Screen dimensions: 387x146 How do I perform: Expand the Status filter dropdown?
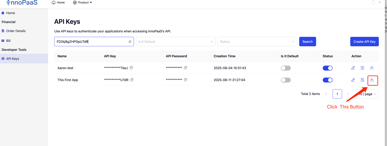tap(257, 42)
